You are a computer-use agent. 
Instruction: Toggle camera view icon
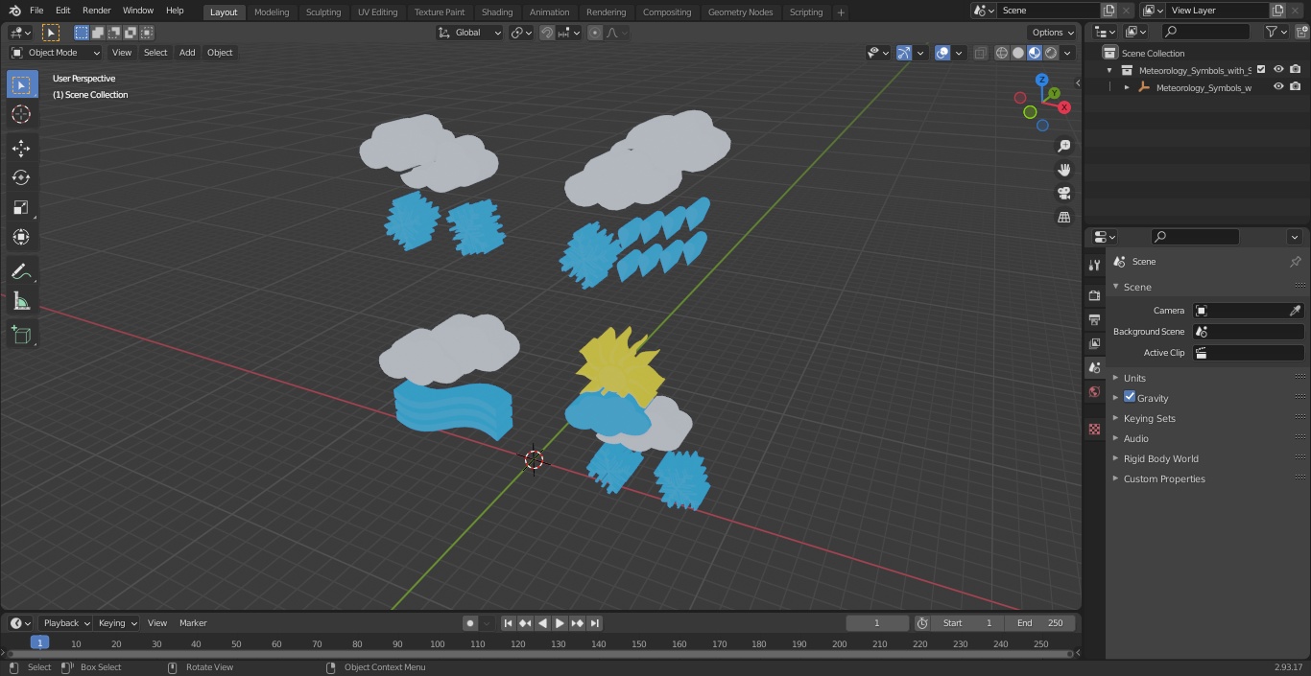[1064, 194]
